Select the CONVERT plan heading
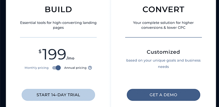The width and height of the screenshot is (219, 107). 163,9
